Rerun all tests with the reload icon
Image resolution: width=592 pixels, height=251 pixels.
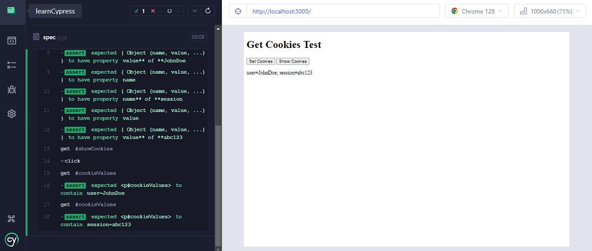click(x=208, y=11)
